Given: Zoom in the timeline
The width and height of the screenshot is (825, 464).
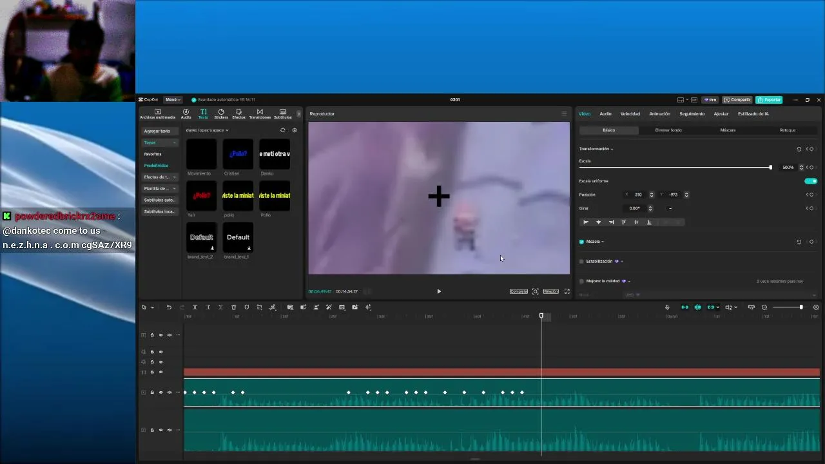Looking at the screenshot, I should coord(816,307).
